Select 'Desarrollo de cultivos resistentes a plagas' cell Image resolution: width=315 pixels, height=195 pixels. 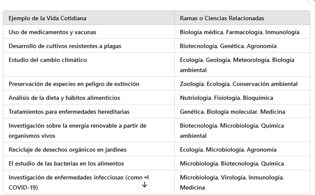coord(65,46)
